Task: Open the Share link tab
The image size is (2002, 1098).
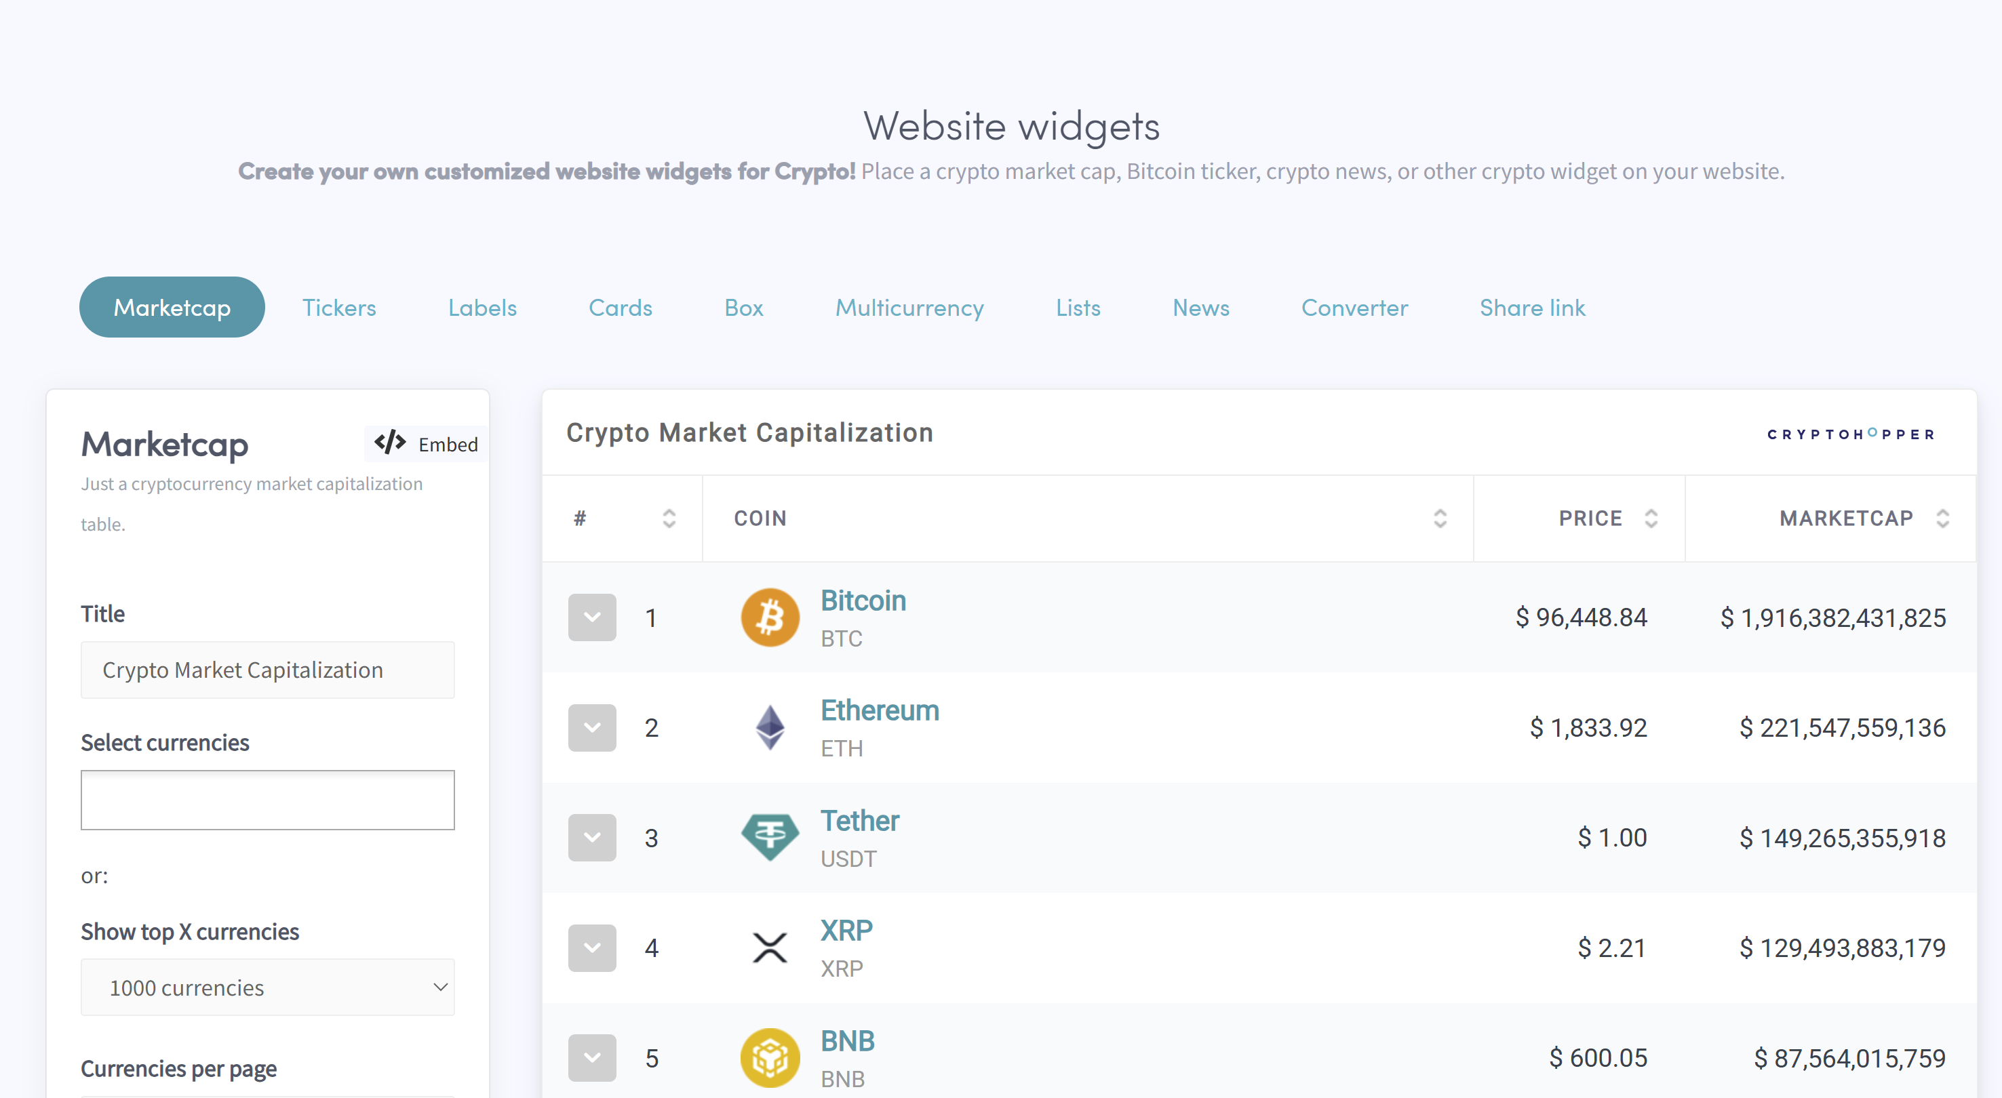Action: pos(1532,308)
